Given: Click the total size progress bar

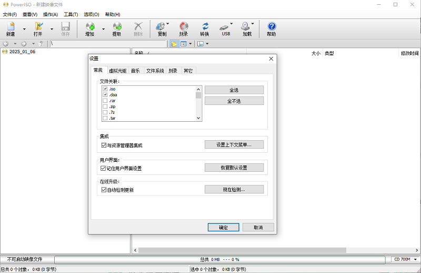Looking at the screenshot, I should (x=219, y=259).
